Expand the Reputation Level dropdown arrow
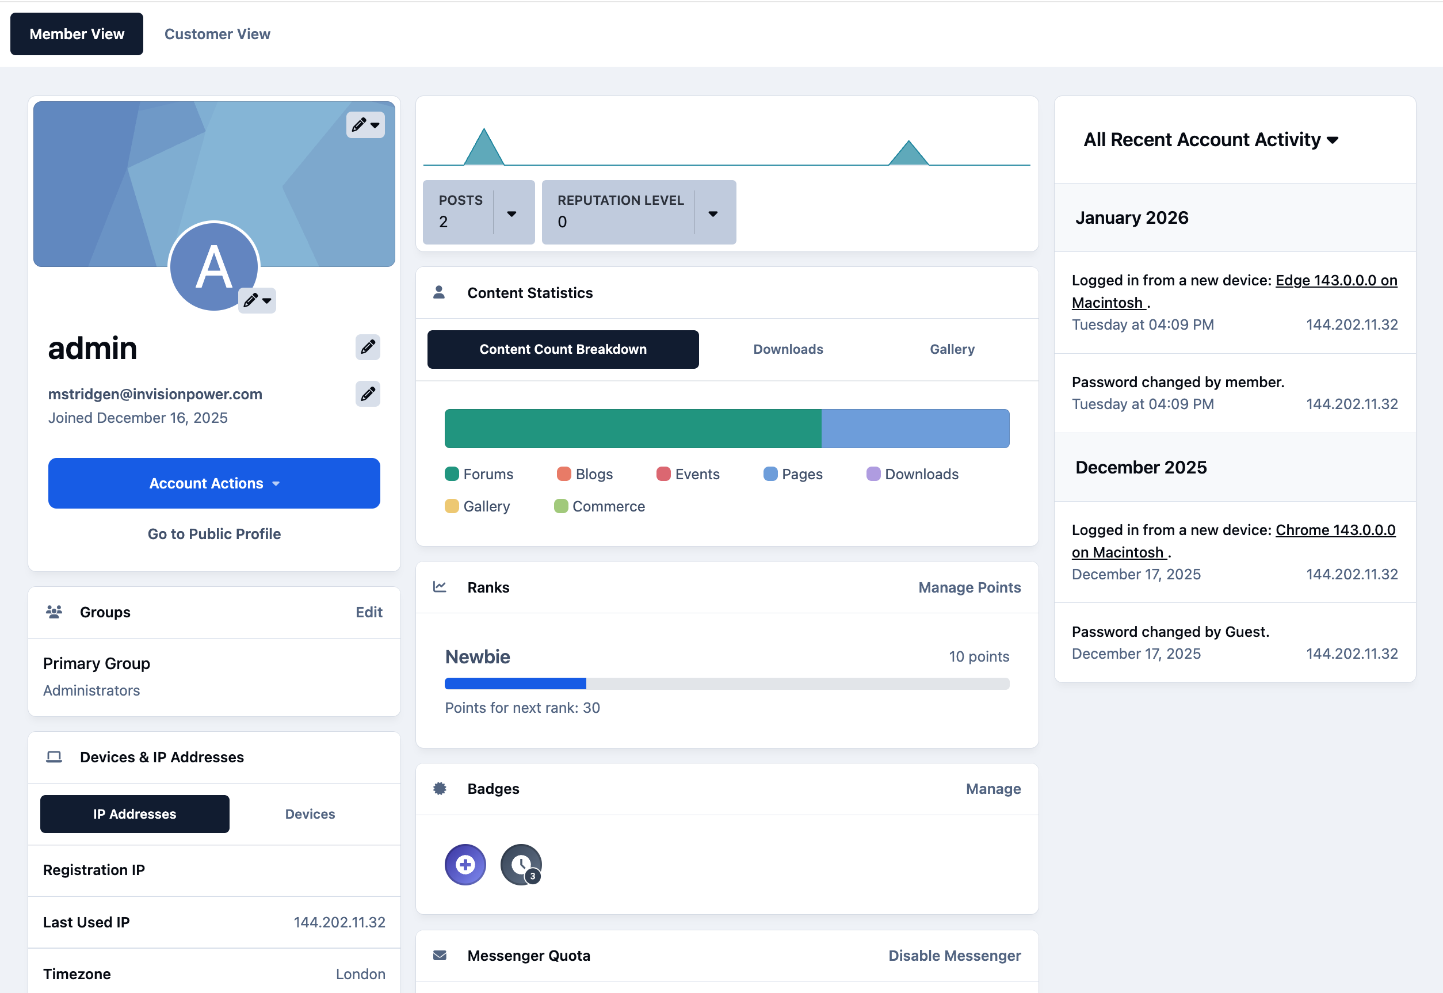This screenshot has width=1443, height=993. point(713,213)
